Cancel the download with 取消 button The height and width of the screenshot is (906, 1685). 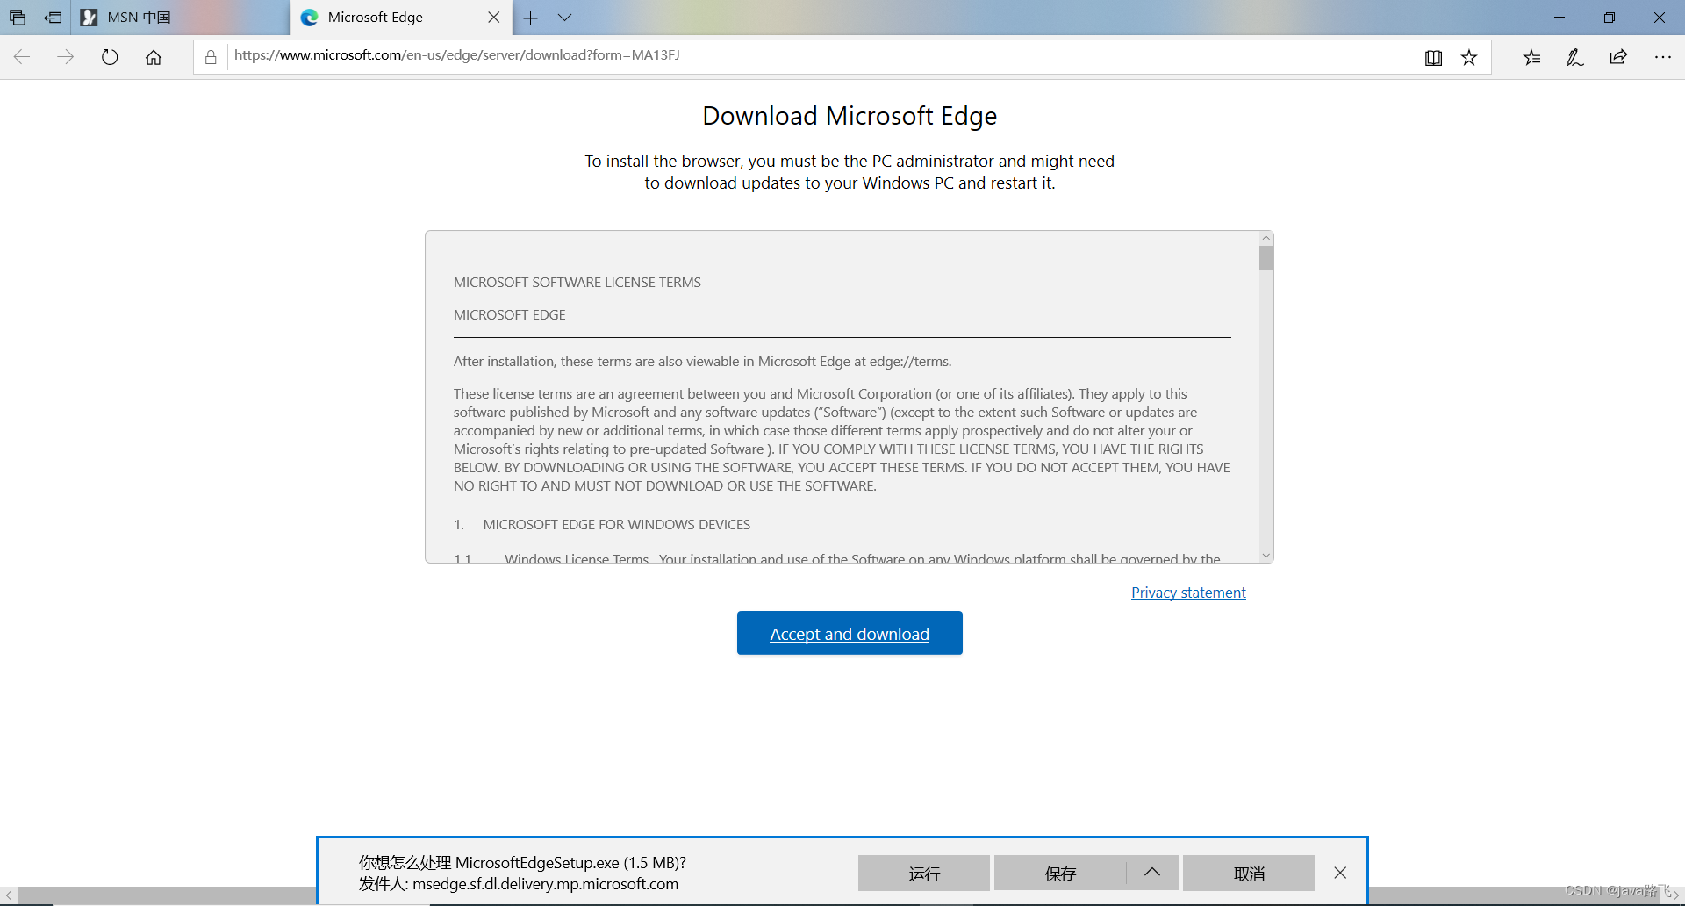point(1249,874)
